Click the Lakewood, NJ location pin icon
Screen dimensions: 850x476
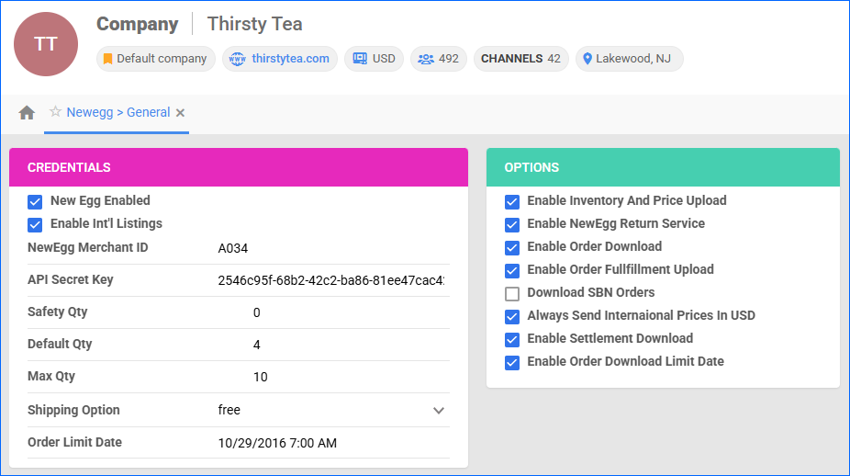pos(587,59)
